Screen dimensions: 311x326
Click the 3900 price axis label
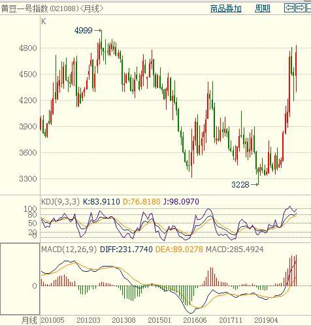pyautogui.click(x=28, y=127)
